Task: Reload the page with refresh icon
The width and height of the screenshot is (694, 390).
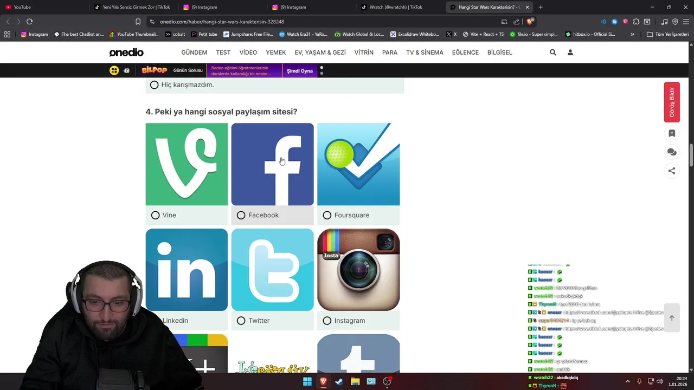Action: pyautogui.click(x=29, y=22)
